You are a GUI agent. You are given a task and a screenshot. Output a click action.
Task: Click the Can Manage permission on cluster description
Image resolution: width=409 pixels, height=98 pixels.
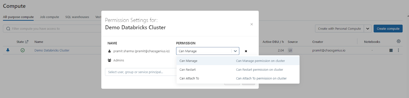point(260,61)
